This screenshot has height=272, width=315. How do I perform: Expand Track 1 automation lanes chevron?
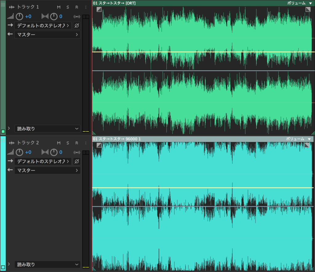coord(9,128)
